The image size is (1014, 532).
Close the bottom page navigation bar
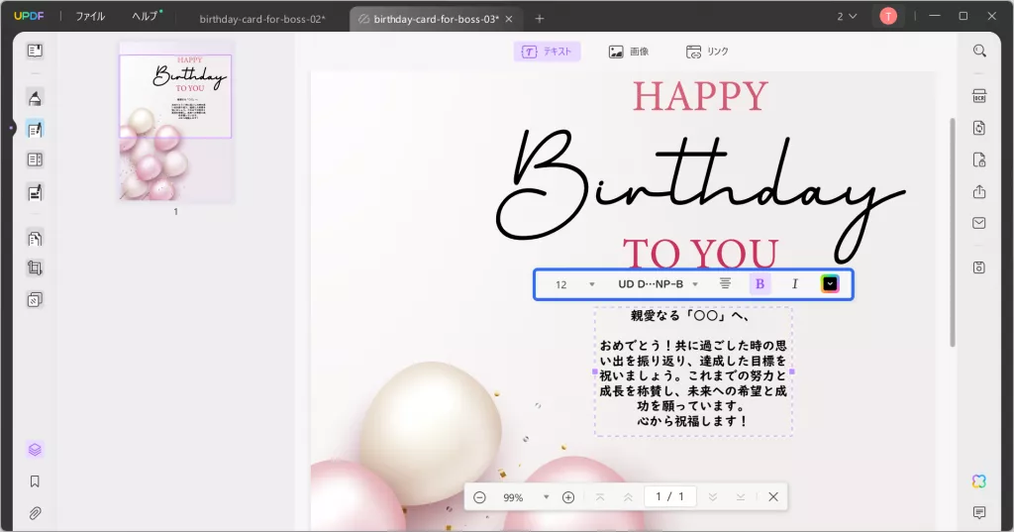773,497
